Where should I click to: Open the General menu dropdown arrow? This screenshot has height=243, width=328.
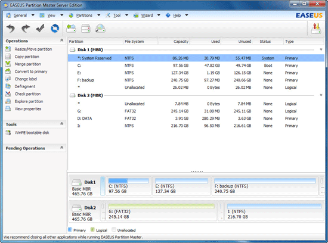click(x=33, y=15)
